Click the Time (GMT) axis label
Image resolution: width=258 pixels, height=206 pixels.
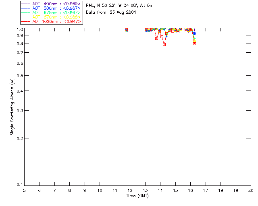137,196
